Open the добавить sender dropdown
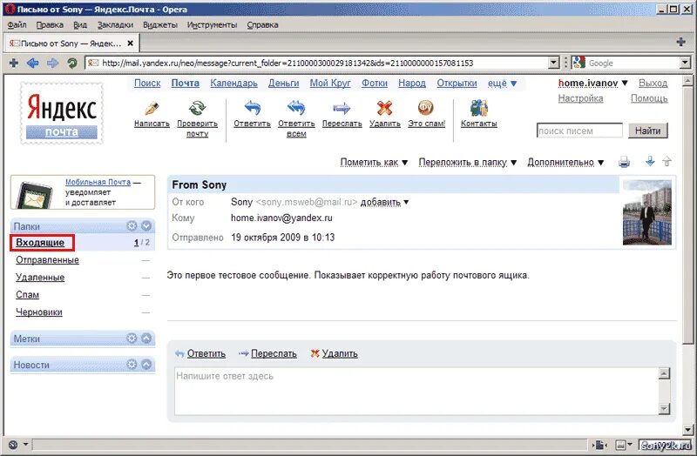 click(384, 202)
